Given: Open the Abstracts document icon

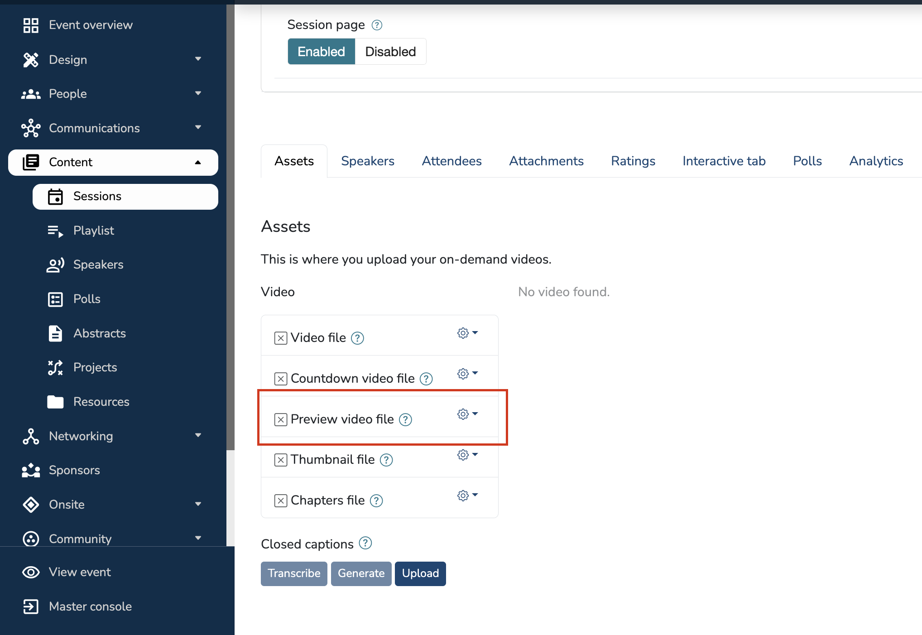Looking at the screenshot, I should [55, 333].
